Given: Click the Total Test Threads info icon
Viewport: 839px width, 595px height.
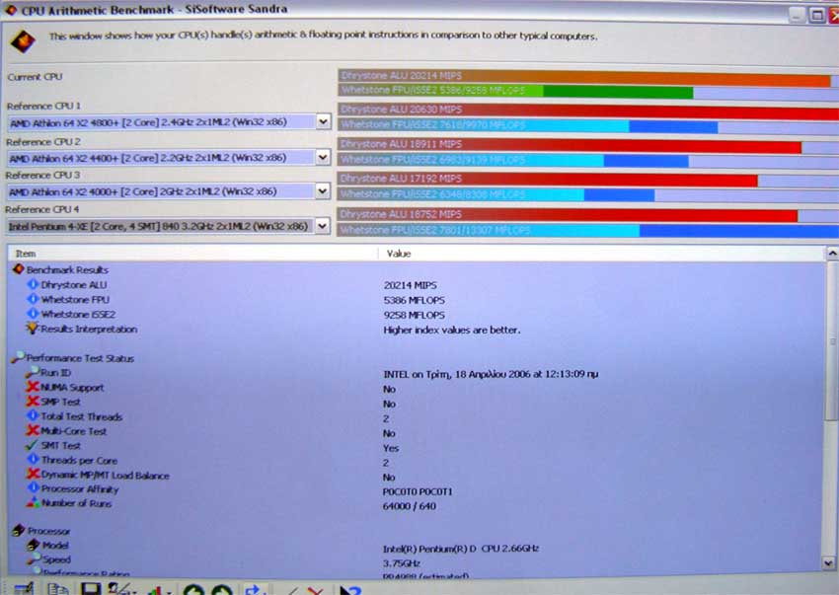Looking at the screenshot, I should (34, 415).
